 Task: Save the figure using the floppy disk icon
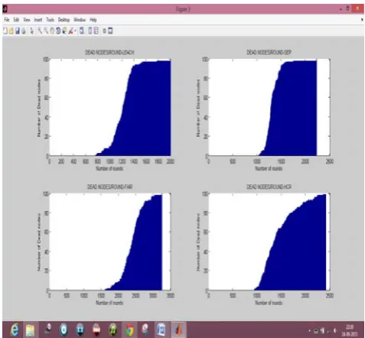point(18,31)
